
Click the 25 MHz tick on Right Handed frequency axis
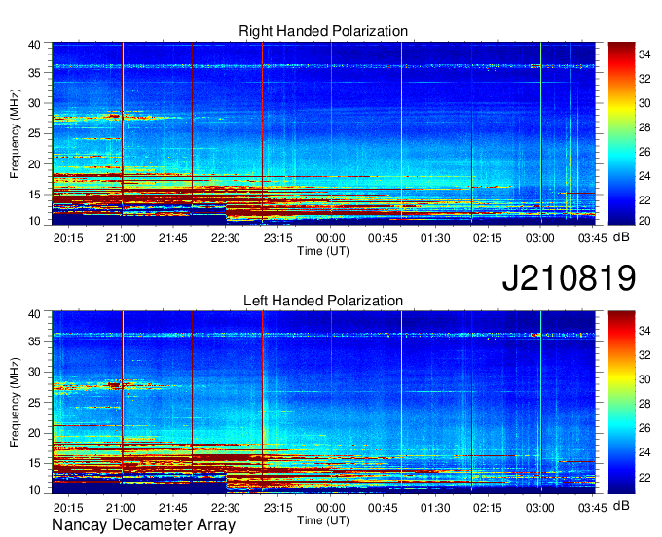coord(34,133)
